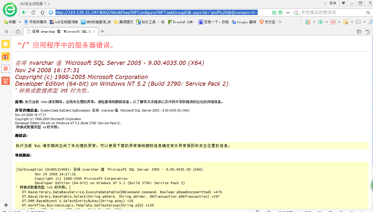The image size is (373, 212).
Task: Click the bold label "异常详细信息:"
Action: coord(27,110)
